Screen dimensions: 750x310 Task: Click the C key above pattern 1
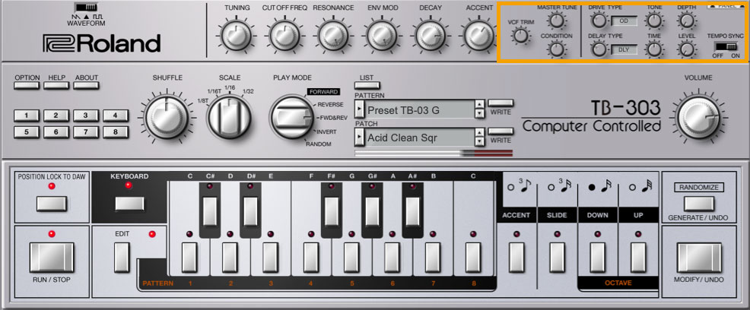click(x=190, y=258)
